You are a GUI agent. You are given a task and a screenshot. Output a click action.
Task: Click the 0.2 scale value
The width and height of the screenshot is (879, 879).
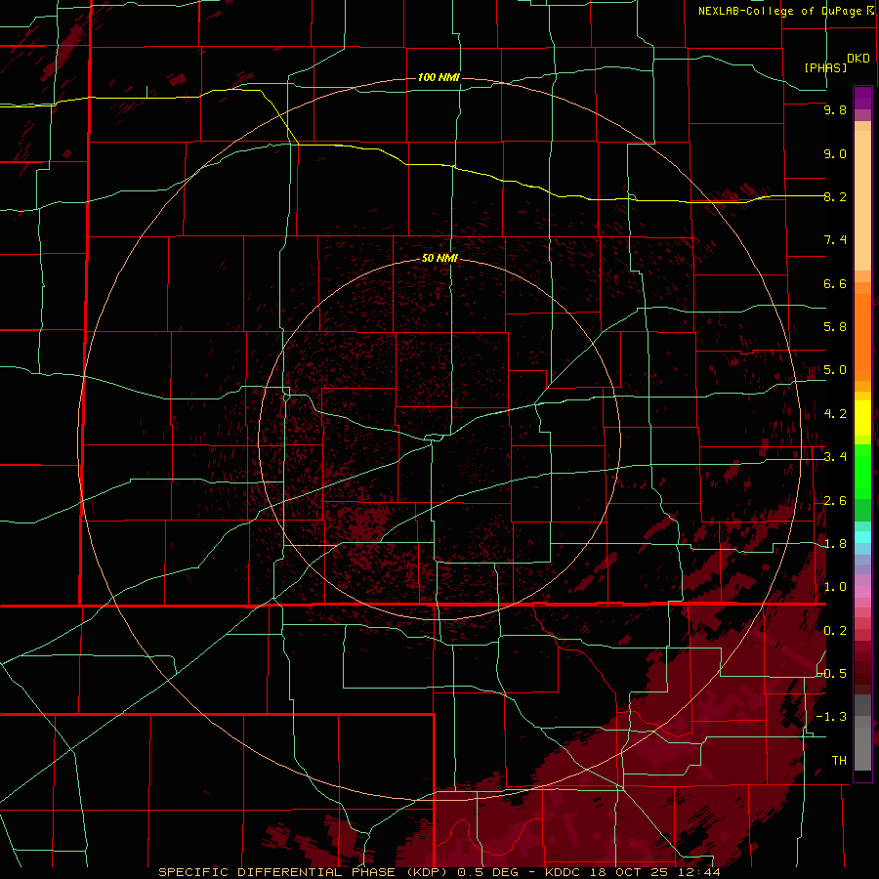(835, 631)
